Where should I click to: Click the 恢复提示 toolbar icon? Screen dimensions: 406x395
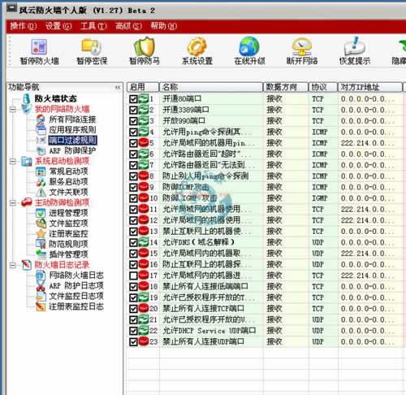(x=355, y=46)
